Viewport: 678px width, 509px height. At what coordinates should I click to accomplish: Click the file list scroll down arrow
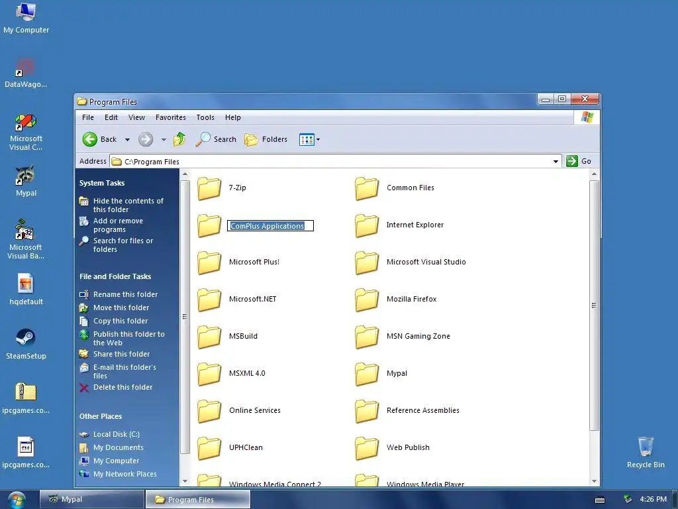[x=594, y=481]
